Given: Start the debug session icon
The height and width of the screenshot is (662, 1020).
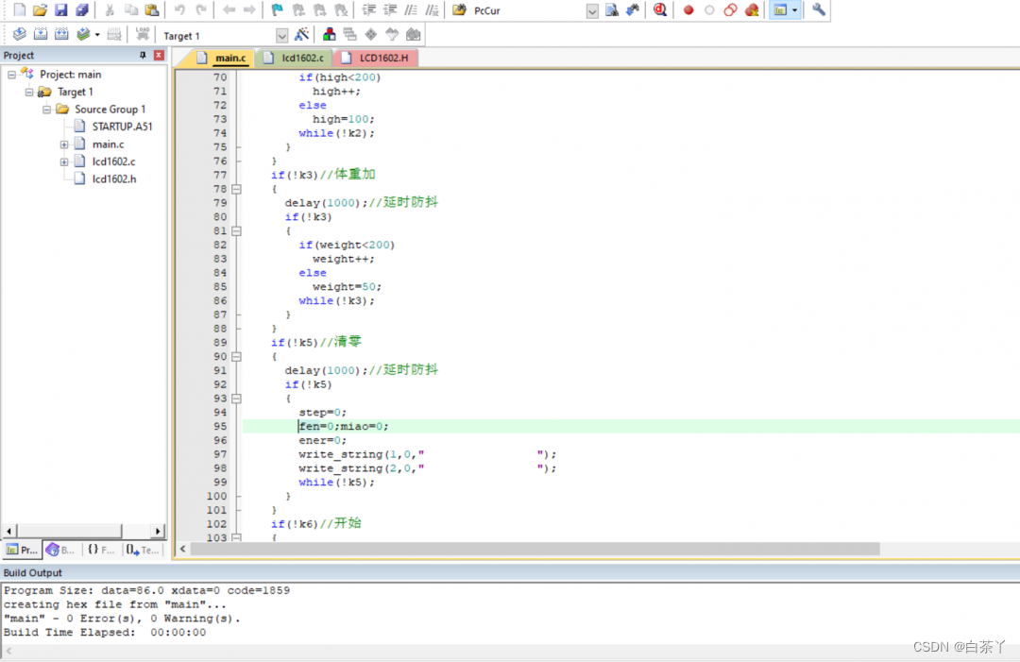Looking at the screenshot, I should [659, 10].
